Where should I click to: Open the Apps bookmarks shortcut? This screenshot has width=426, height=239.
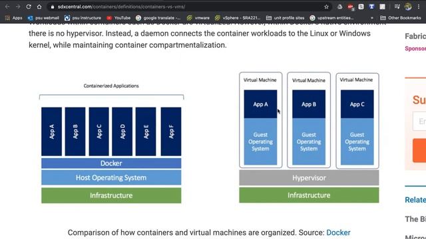(x=13, y=18)
